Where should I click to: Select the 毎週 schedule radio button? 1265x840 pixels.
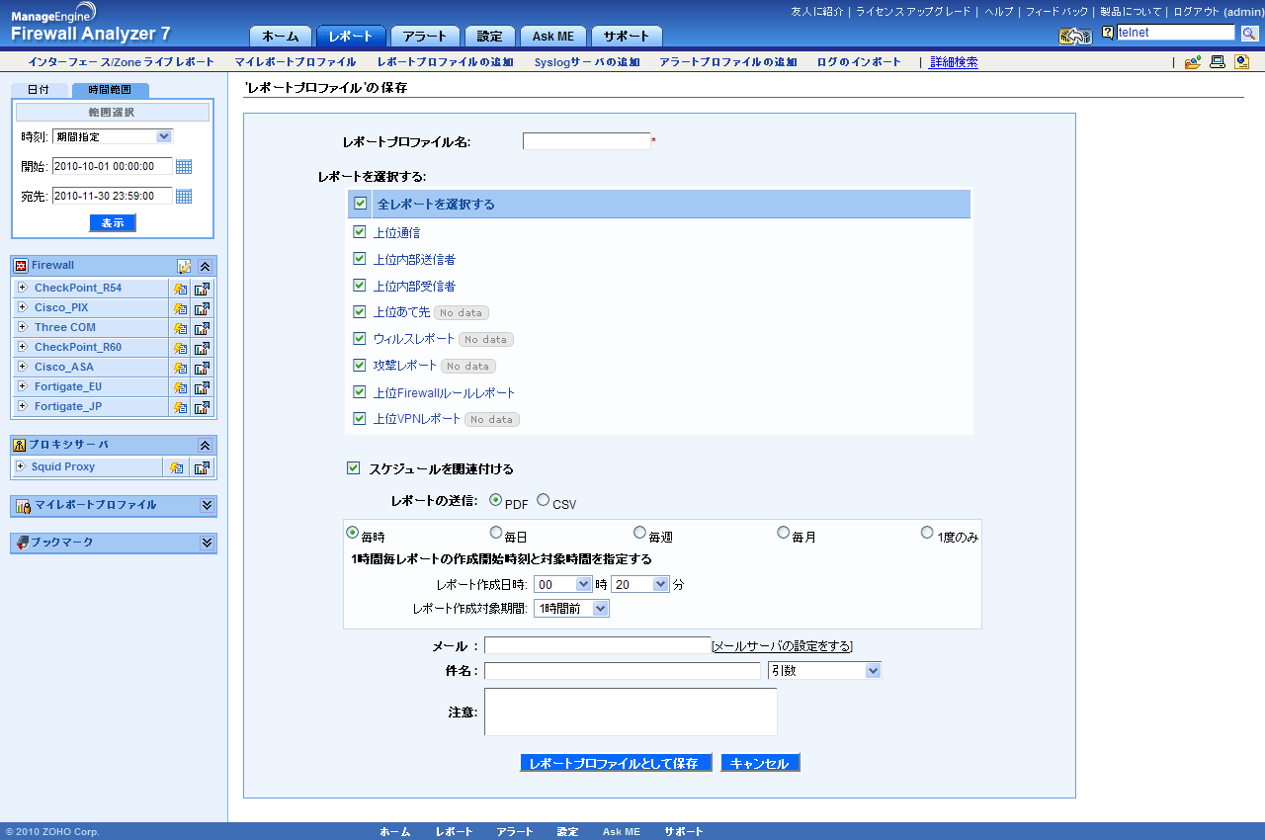(x=640, y=533)
